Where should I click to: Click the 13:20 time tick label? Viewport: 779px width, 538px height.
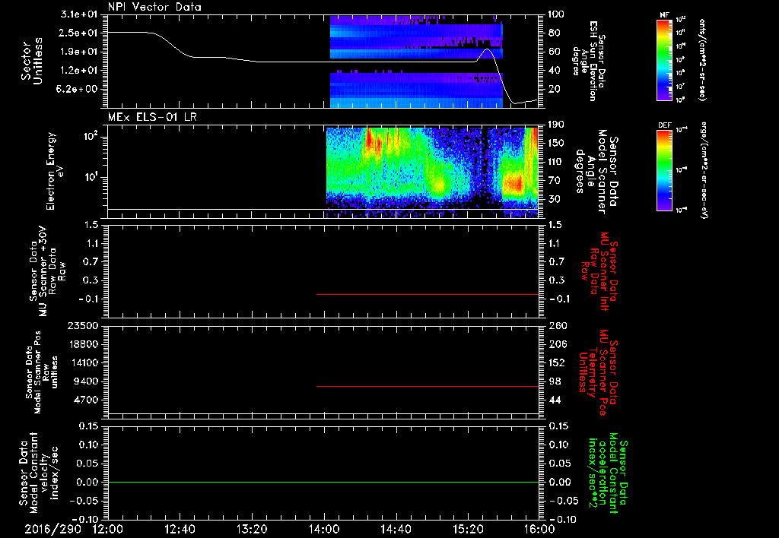tap(252, 529)
